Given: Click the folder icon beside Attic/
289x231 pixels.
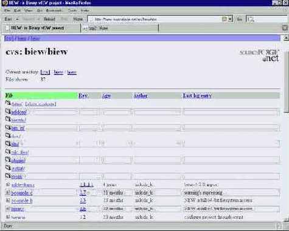Looking at the screenshot, I should click(x=8, y=103).
